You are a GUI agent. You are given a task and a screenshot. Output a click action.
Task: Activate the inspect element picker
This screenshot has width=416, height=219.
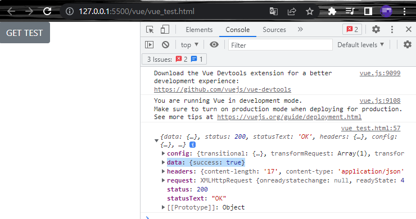(150, 29)
